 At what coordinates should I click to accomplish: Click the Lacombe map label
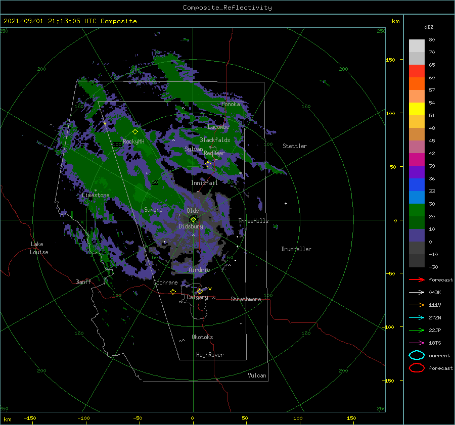point(218,127)
